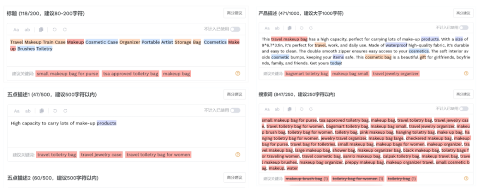The height and width of the screenshot is (188, 478).
Task: Select suggested keyword 'bagsmart toiletry bag' under 产品描述
Action: click(x=307, y=73)
